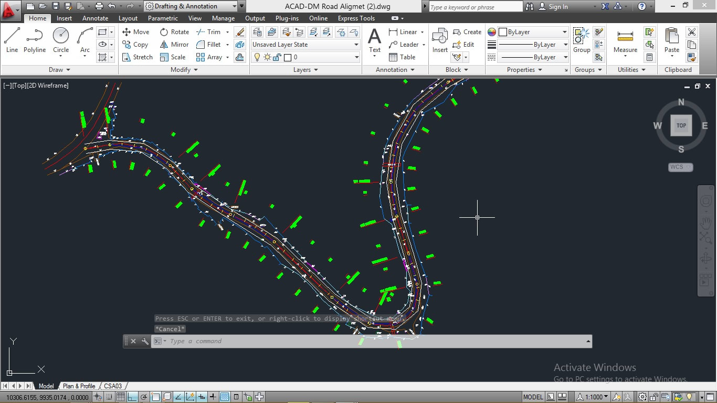The width and height of the screenshot is (717, 403).
Task: Click the Group tool icon
Action: click(582, 40)
